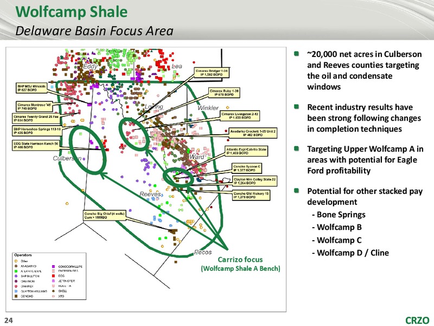The image size is (434, 326).
Task: Click the 'Wolfcamp Shale' slide title
Action: point(72,12)
